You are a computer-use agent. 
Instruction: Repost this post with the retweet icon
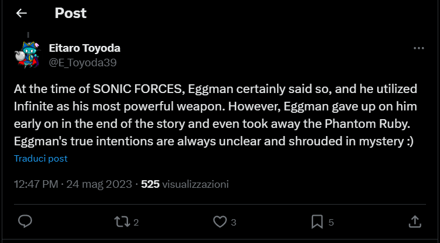122,221
